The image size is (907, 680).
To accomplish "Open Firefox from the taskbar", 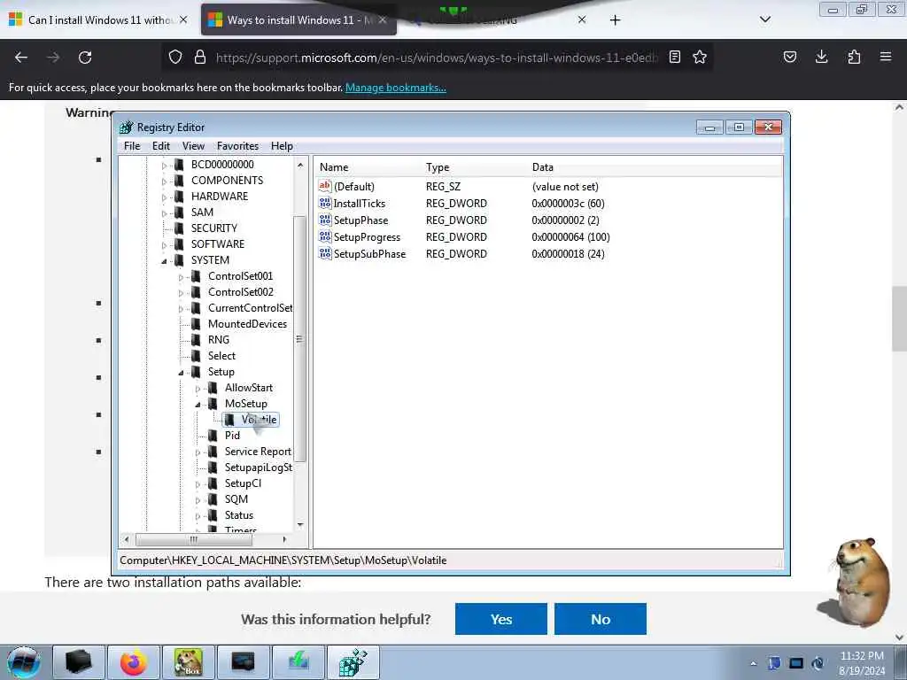I will click(133, 662).
